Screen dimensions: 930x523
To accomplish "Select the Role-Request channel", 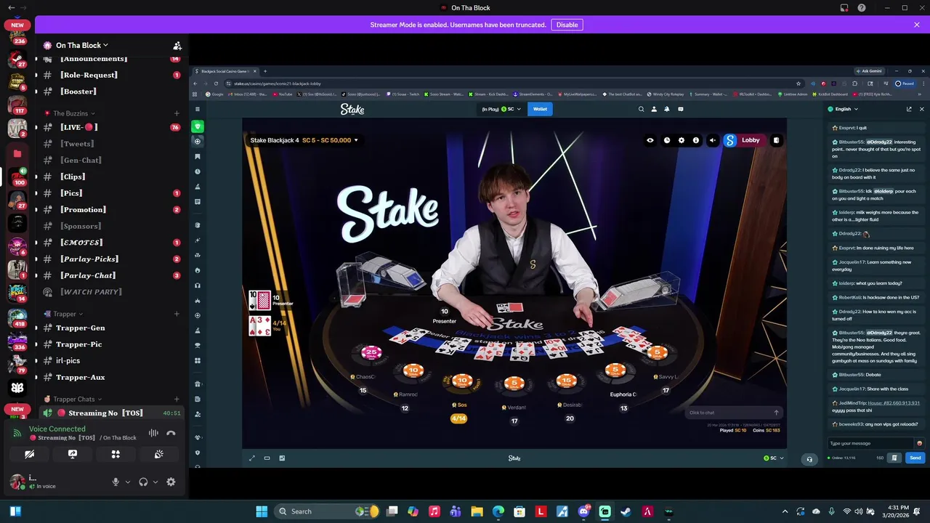I will [111, 75].
